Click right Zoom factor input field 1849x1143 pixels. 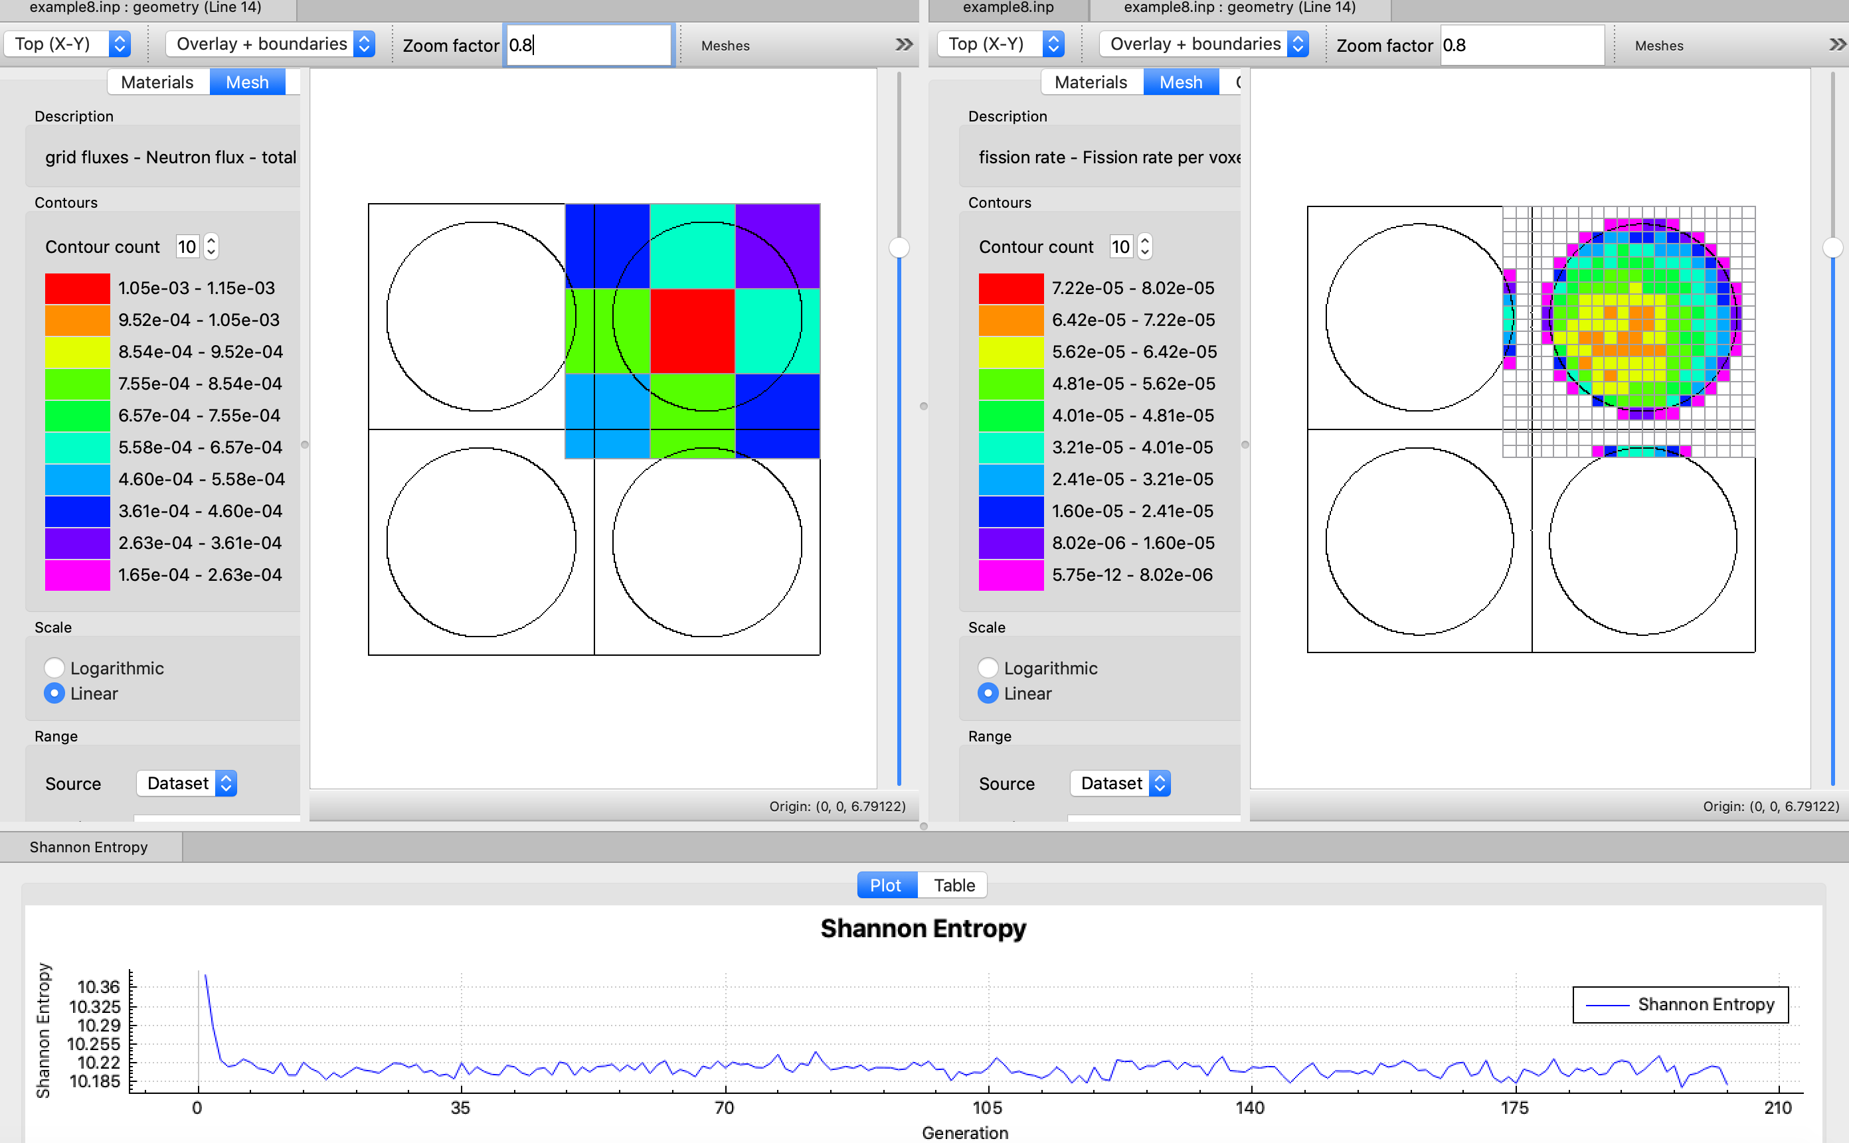click(1521, 45)
